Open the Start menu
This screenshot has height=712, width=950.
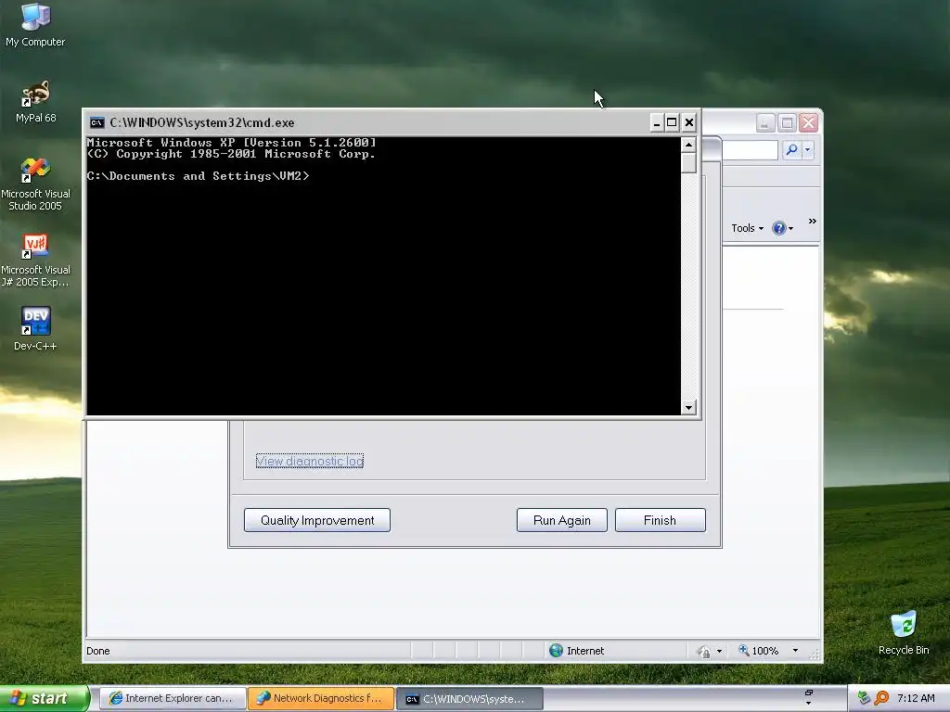click(45, 698)
